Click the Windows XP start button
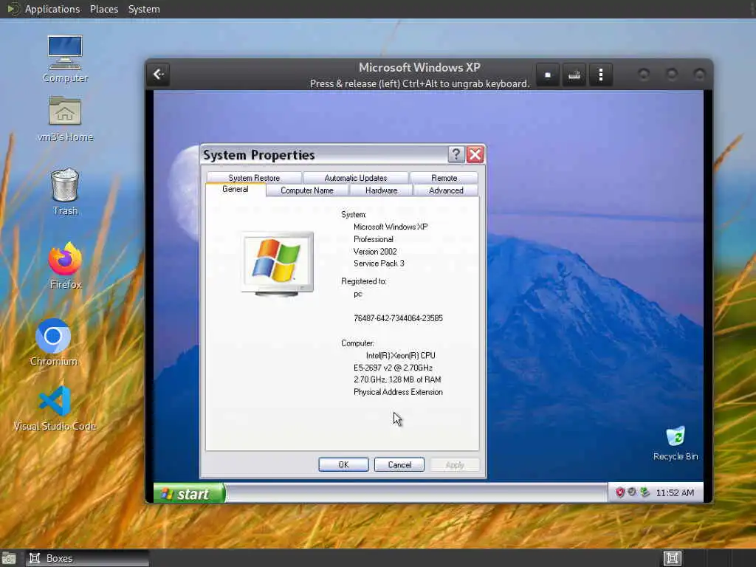Image resolution: width=756 pixels, height=567 pixels. point(189,493)
